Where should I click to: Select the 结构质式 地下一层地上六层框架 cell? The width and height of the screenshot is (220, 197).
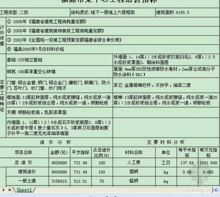point(113,13)
